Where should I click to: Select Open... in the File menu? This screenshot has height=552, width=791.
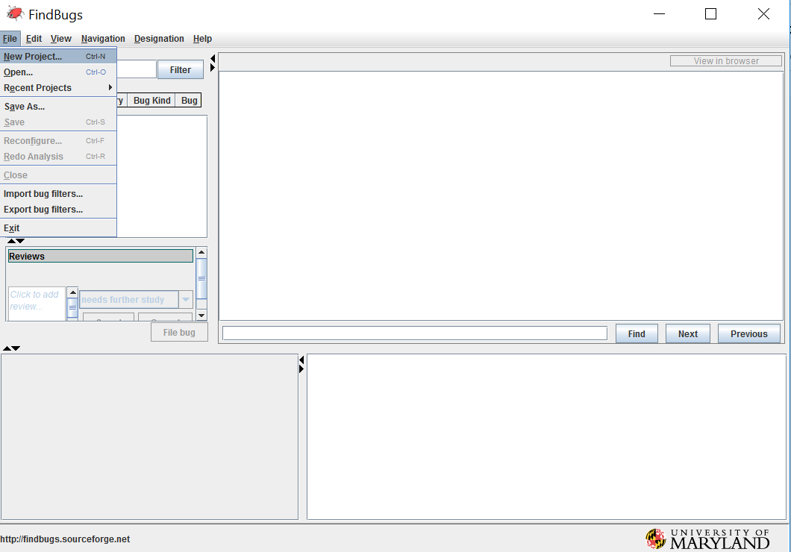[58, 72]
